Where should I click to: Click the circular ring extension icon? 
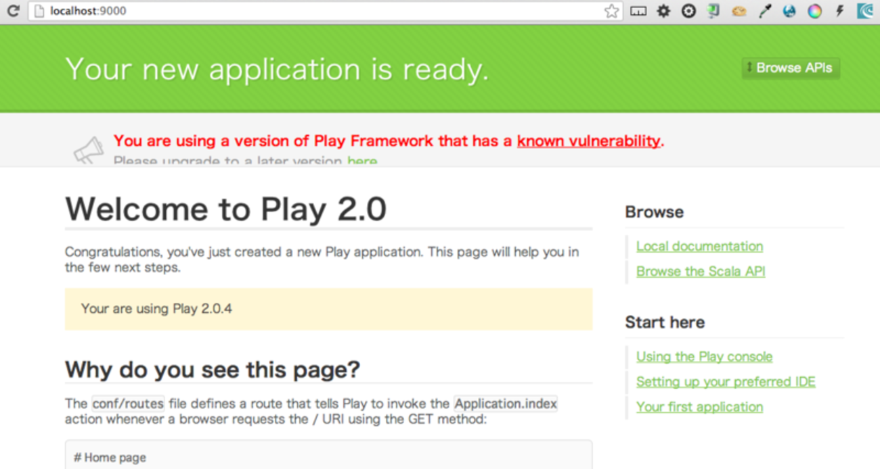point(688,11)
